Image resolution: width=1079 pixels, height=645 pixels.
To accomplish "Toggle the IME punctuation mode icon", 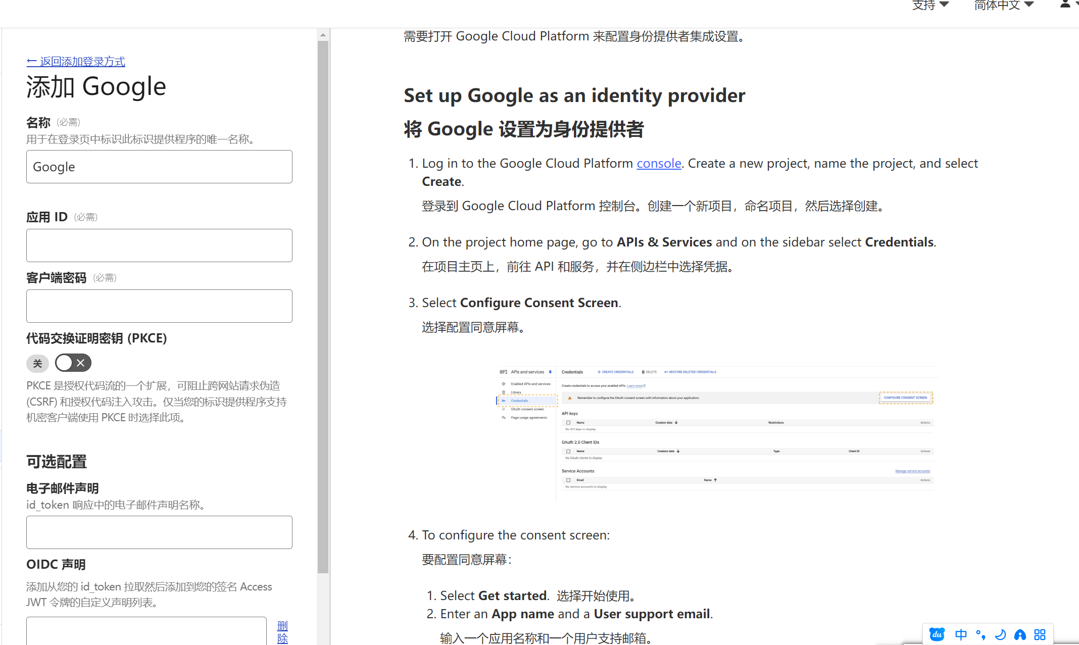I will coord(980,634).
